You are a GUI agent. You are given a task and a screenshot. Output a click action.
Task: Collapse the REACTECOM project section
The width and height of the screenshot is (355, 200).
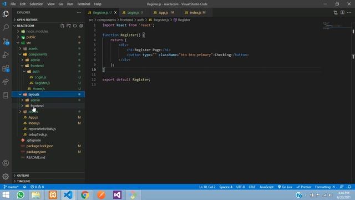pyautogui.click(x=36, y=26)
